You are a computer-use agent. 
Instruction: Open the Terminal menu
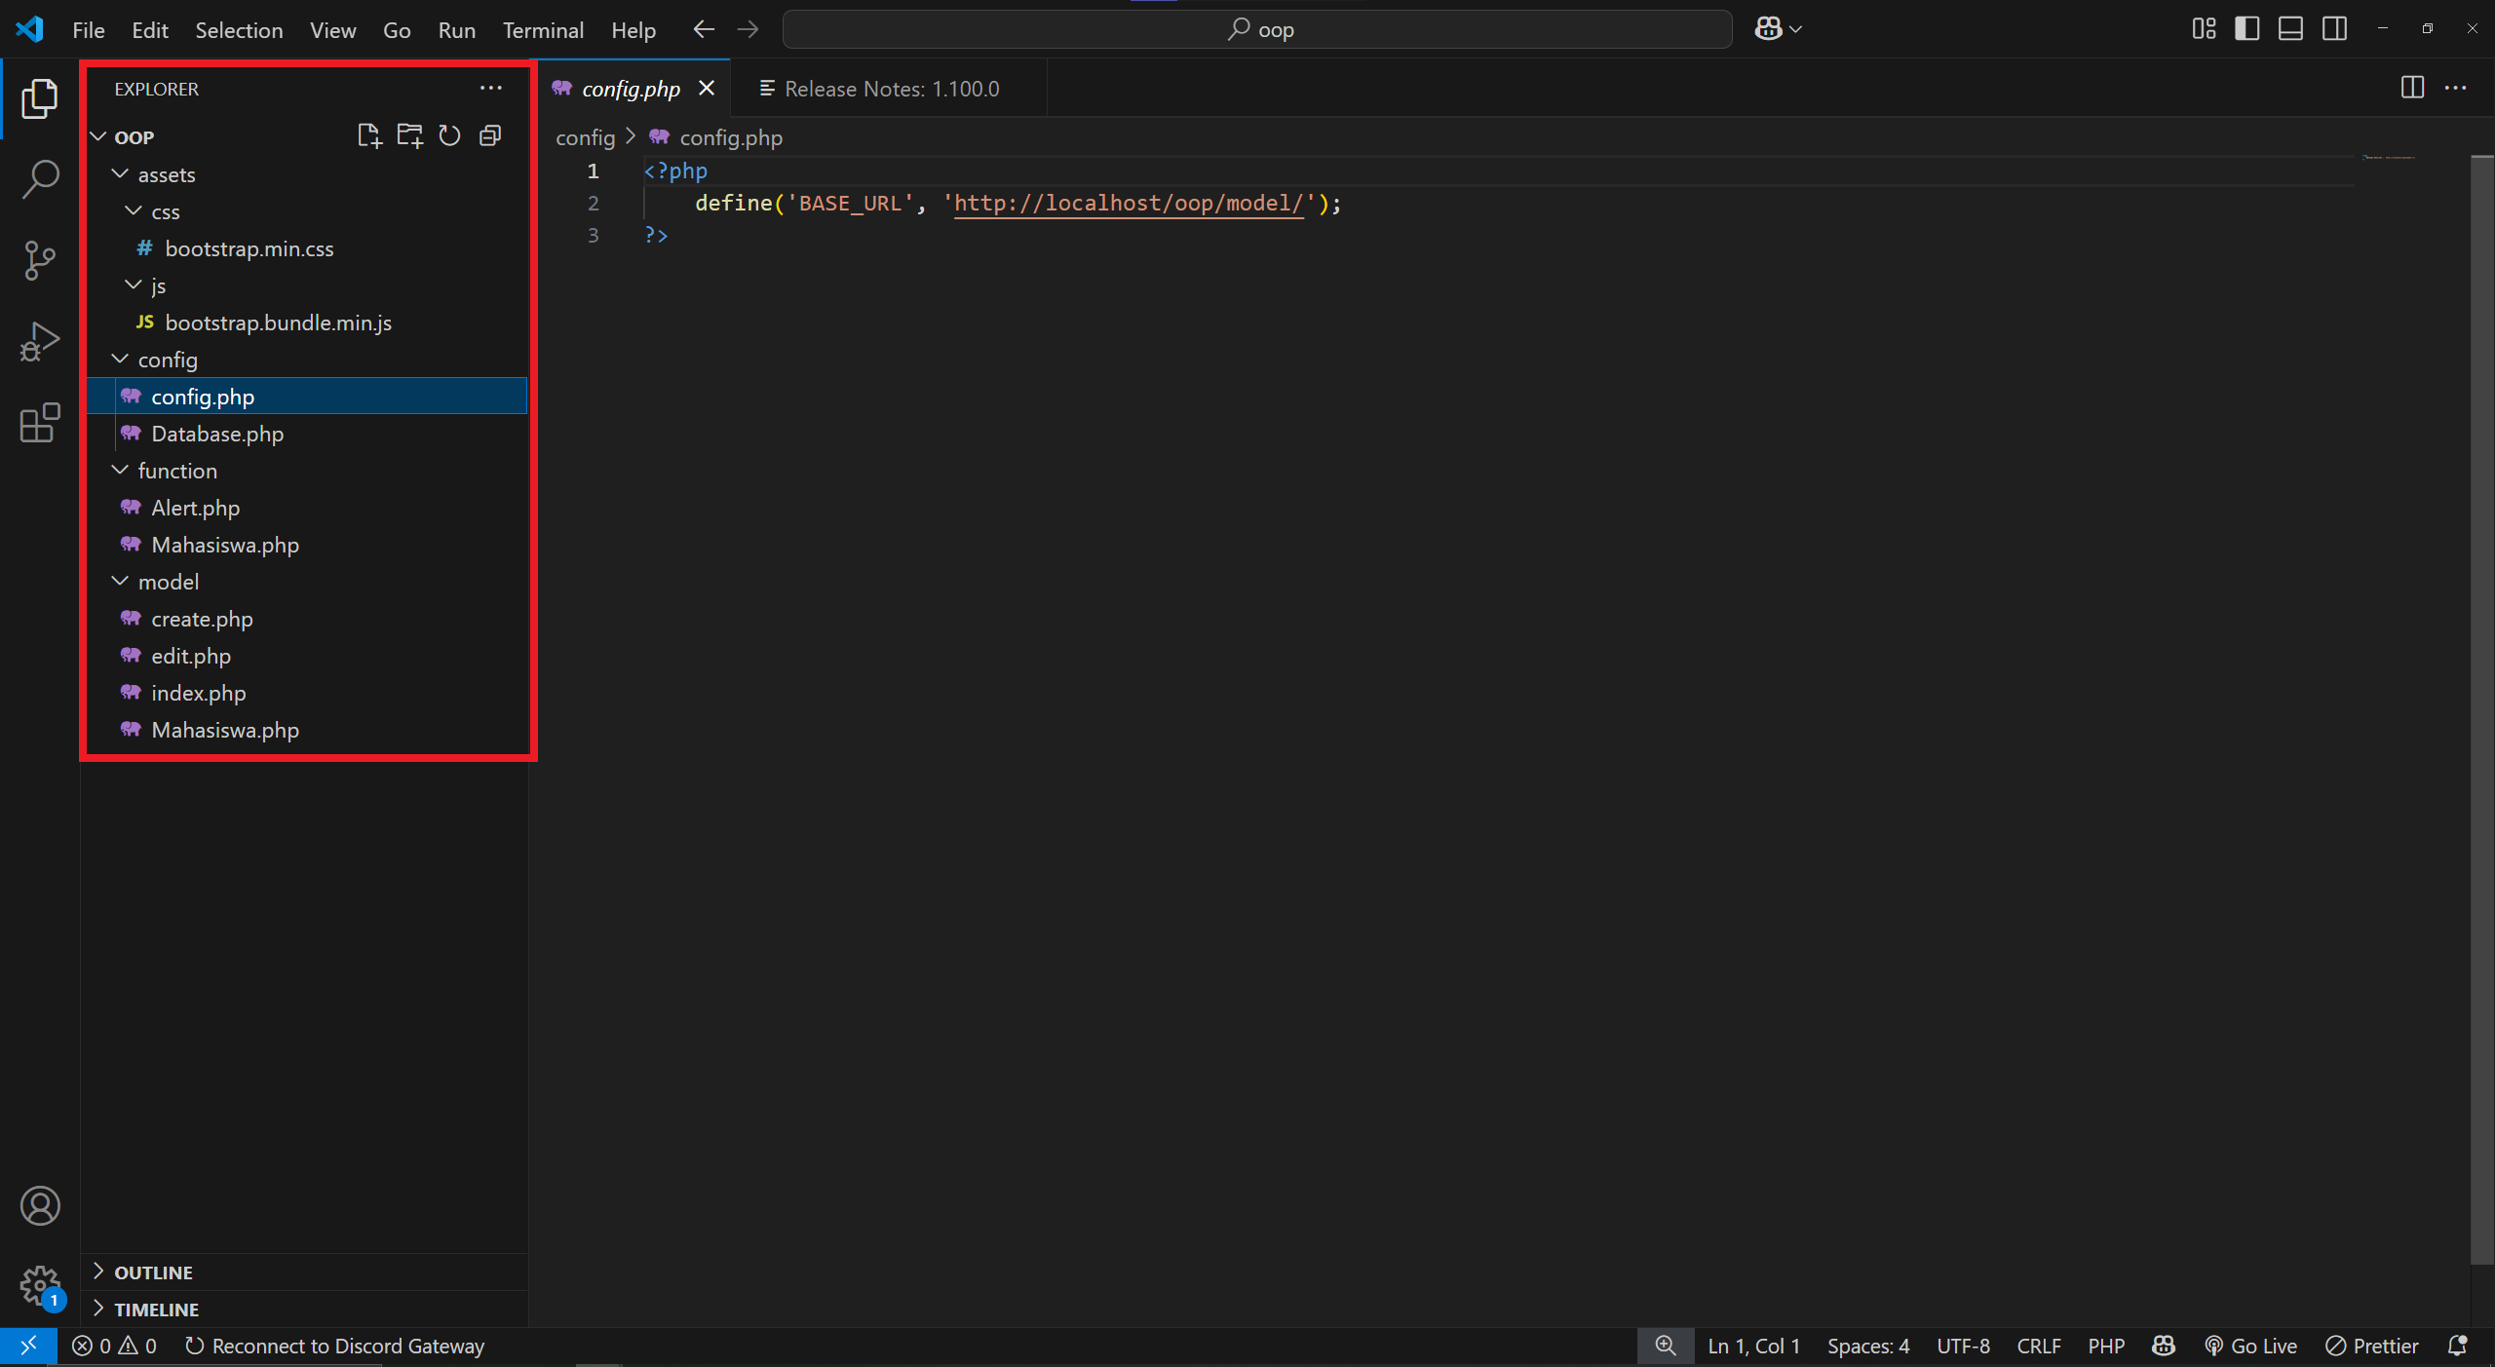[x=543, y=30]
